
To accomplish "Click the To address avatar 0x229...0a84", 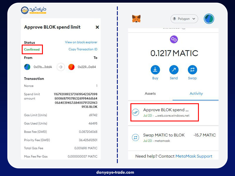I will click(x=71, y=67).
